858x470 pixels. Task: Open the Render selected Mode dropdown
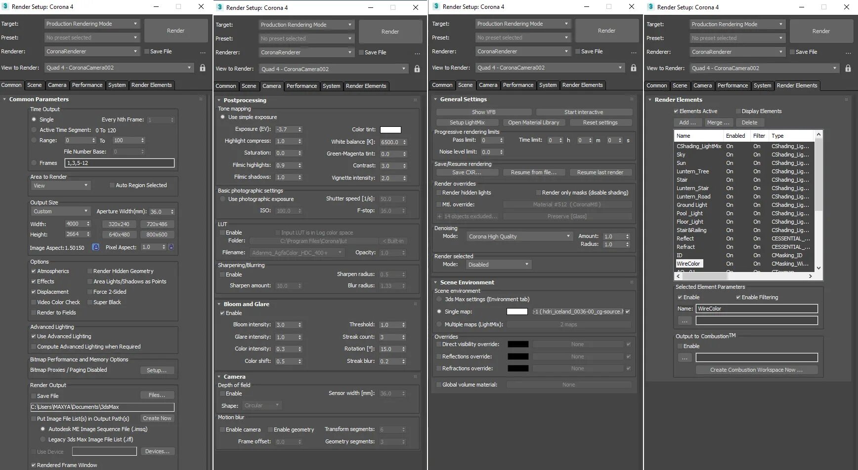pyautogui.click(x=499, y=265)
